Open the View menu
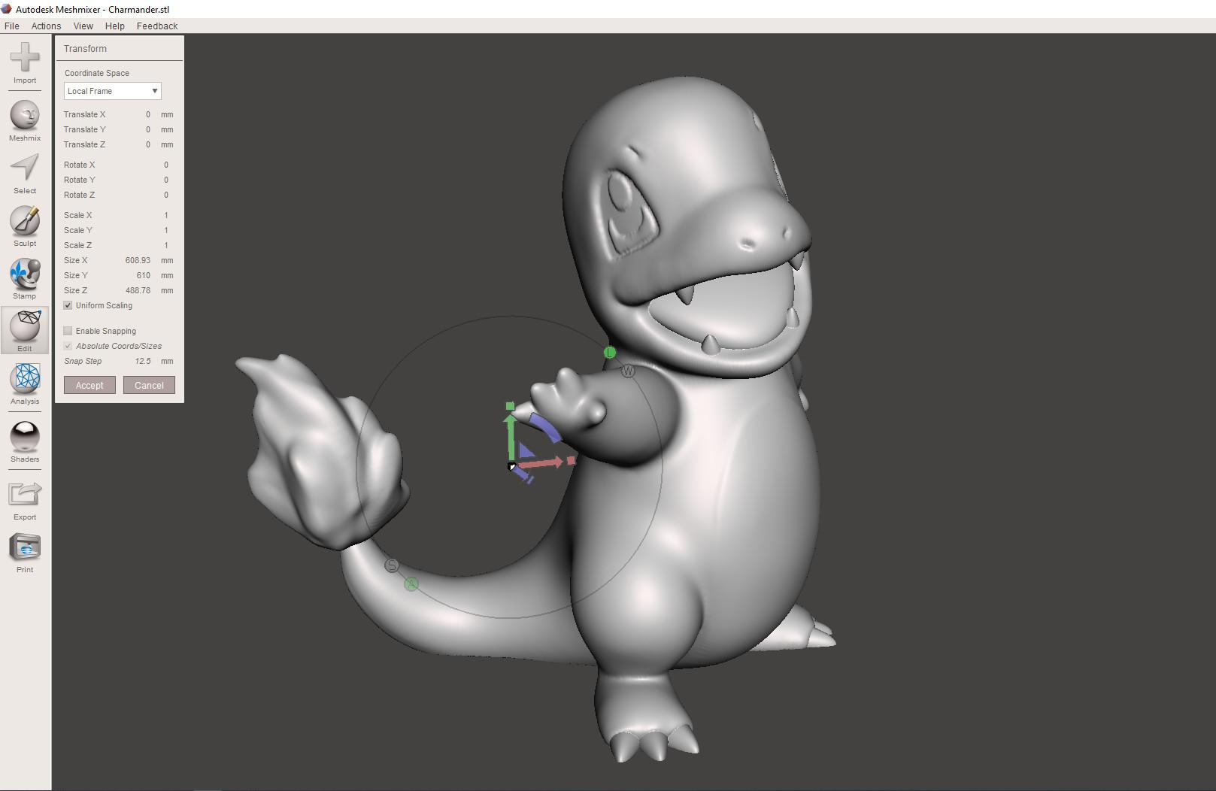This screenshot has height=791, width=1216. coord(83,26)
